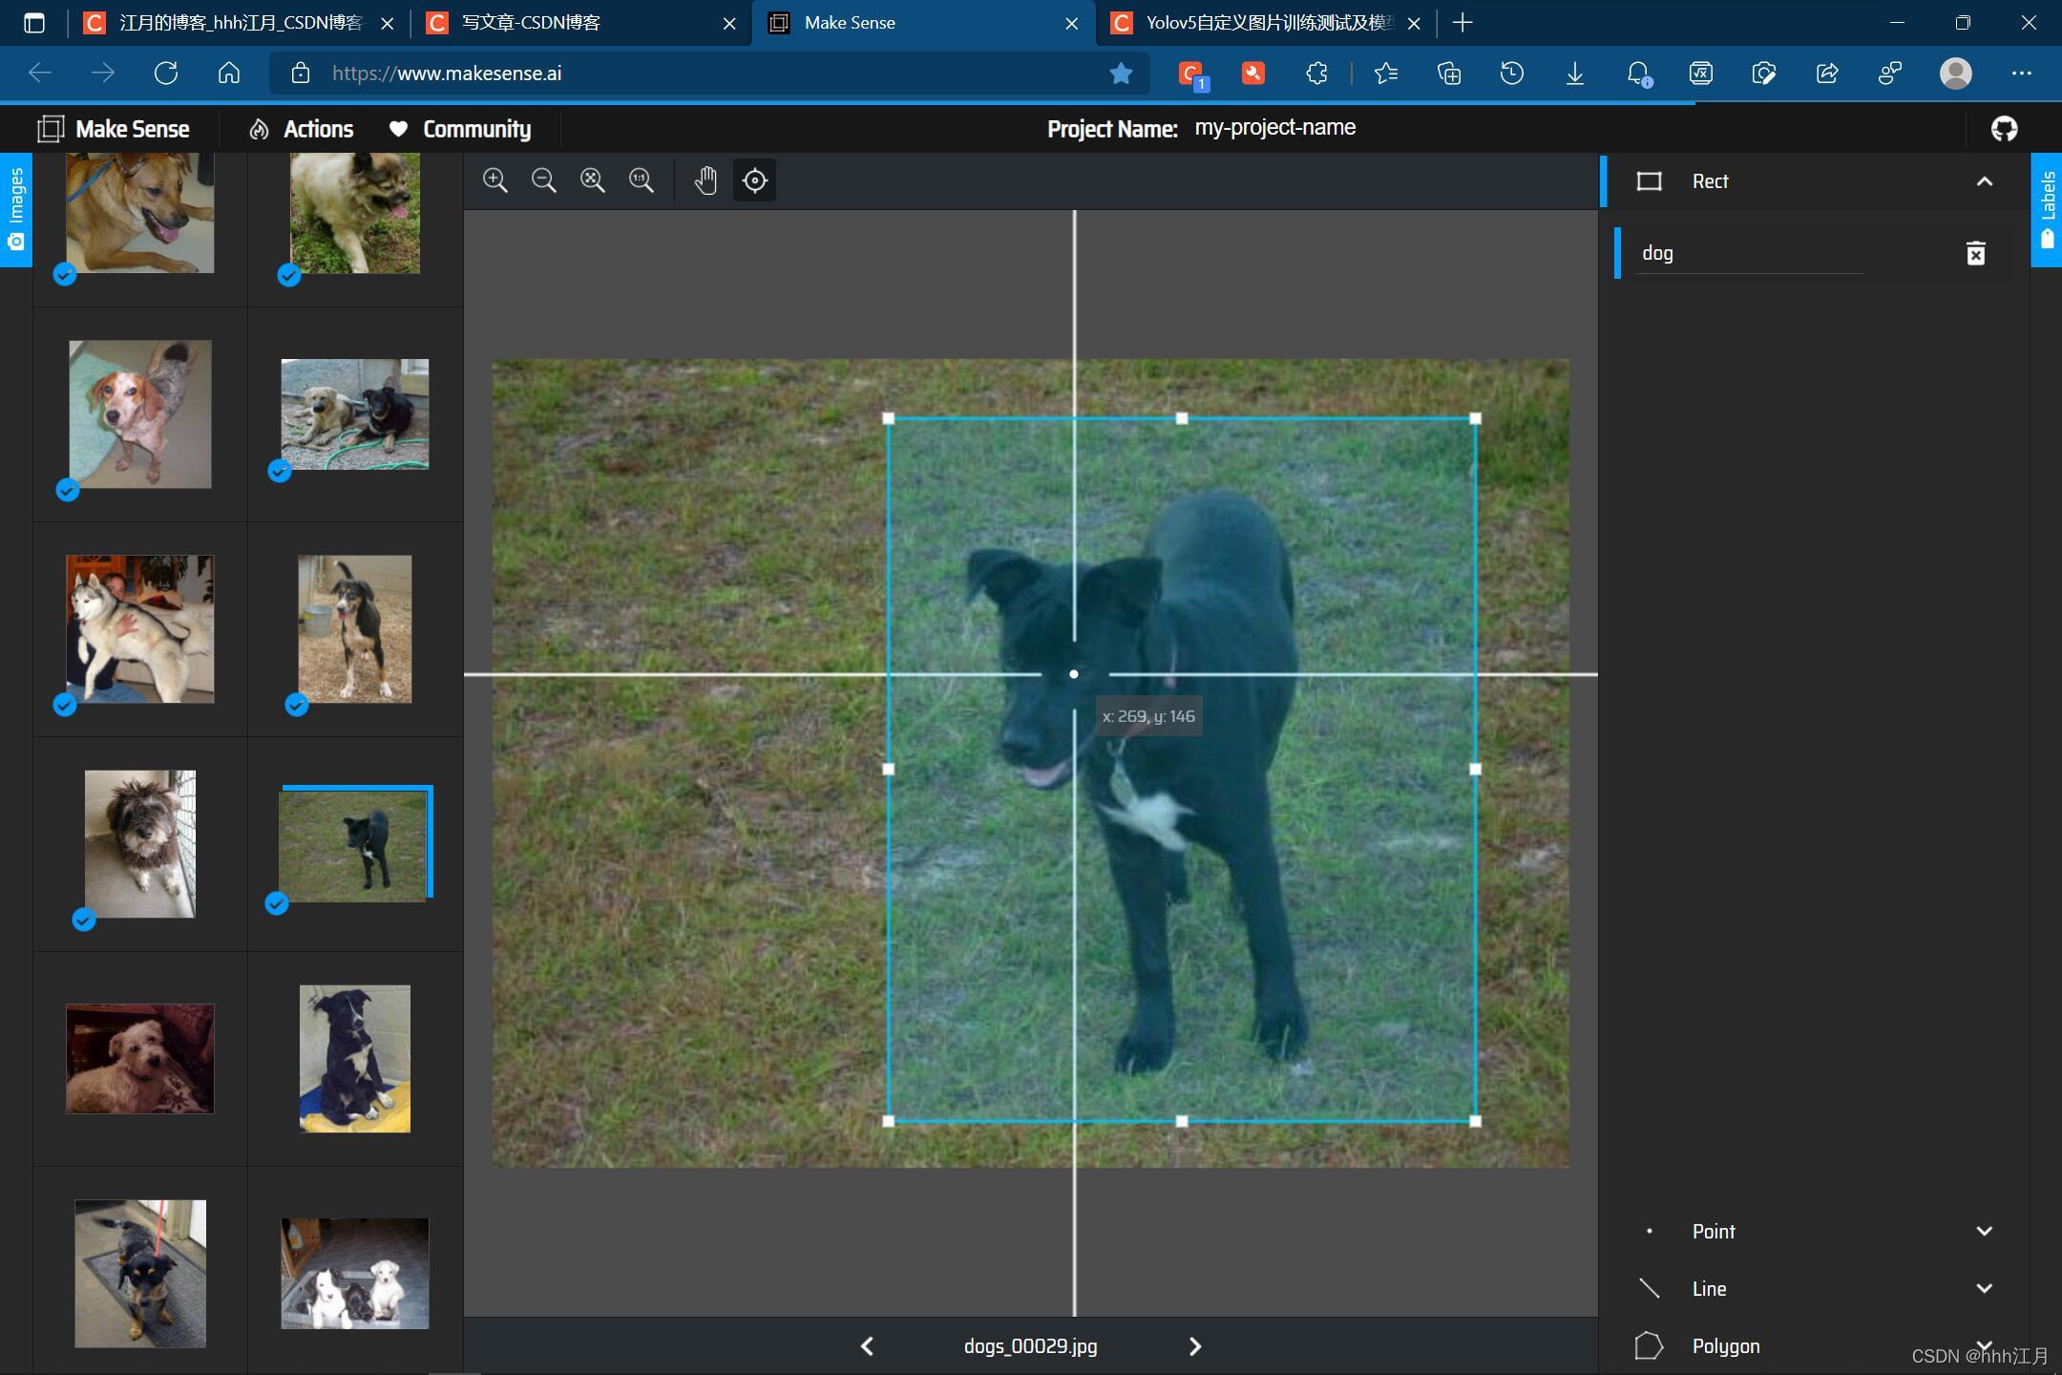This screenshot has width=2062, height=1375.
Task: Open the Actions menu
Action: pyautogui.click(x=302, y=129)
